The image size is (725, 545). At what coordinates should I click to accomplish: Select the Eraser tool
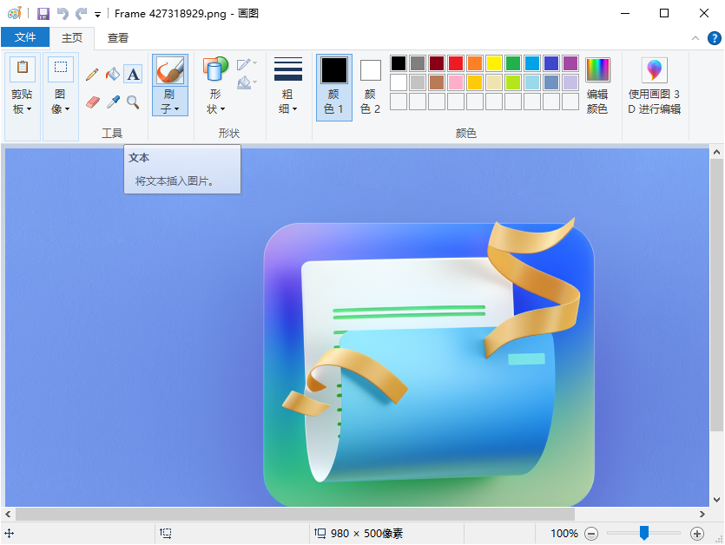pyautogui.click(x=92, y=102)
